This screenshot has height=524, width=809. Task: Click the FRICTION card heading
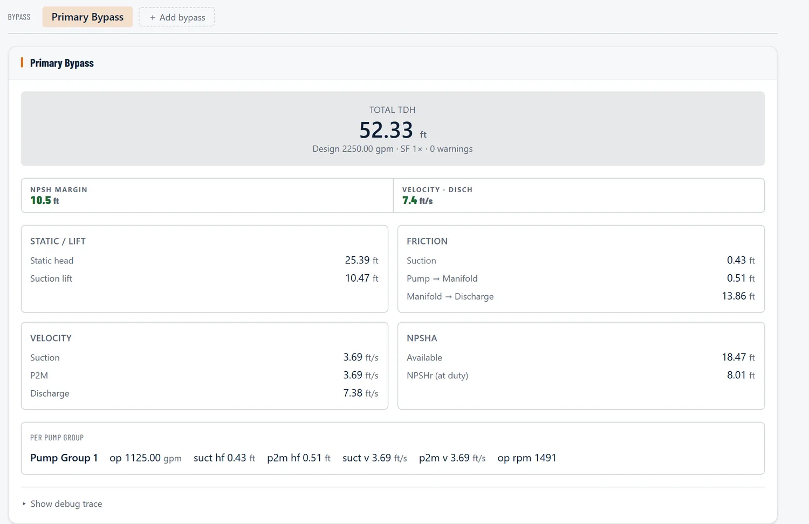[427, 241]
